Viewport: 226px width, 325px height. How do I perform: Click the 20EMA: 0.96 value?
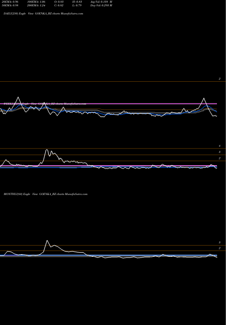point(10,2)
